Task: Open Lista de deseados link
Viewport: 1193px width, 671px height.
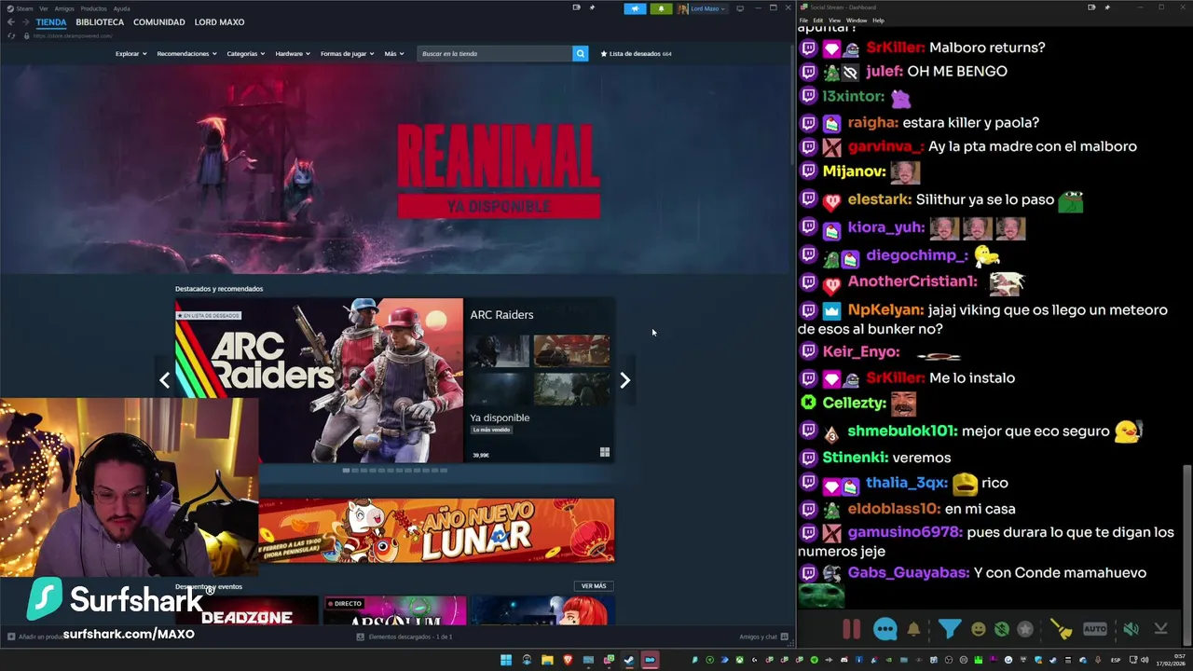Action: (x=636, y=53)
